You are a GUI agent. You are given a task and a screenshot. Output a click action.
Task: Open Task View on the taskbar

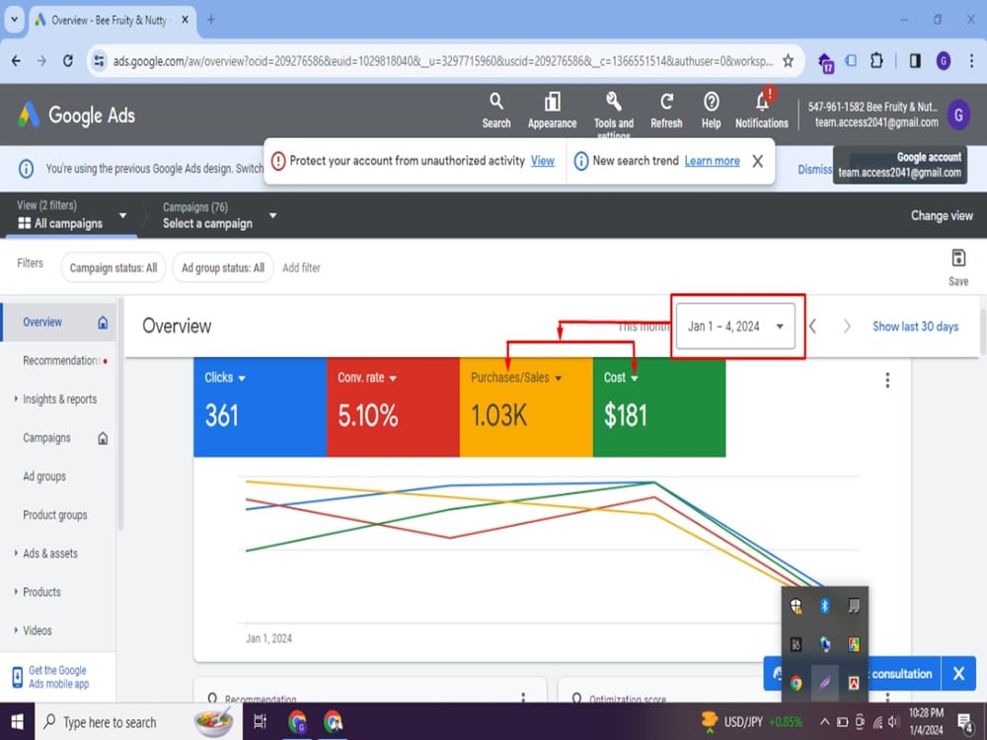[260, 722]
